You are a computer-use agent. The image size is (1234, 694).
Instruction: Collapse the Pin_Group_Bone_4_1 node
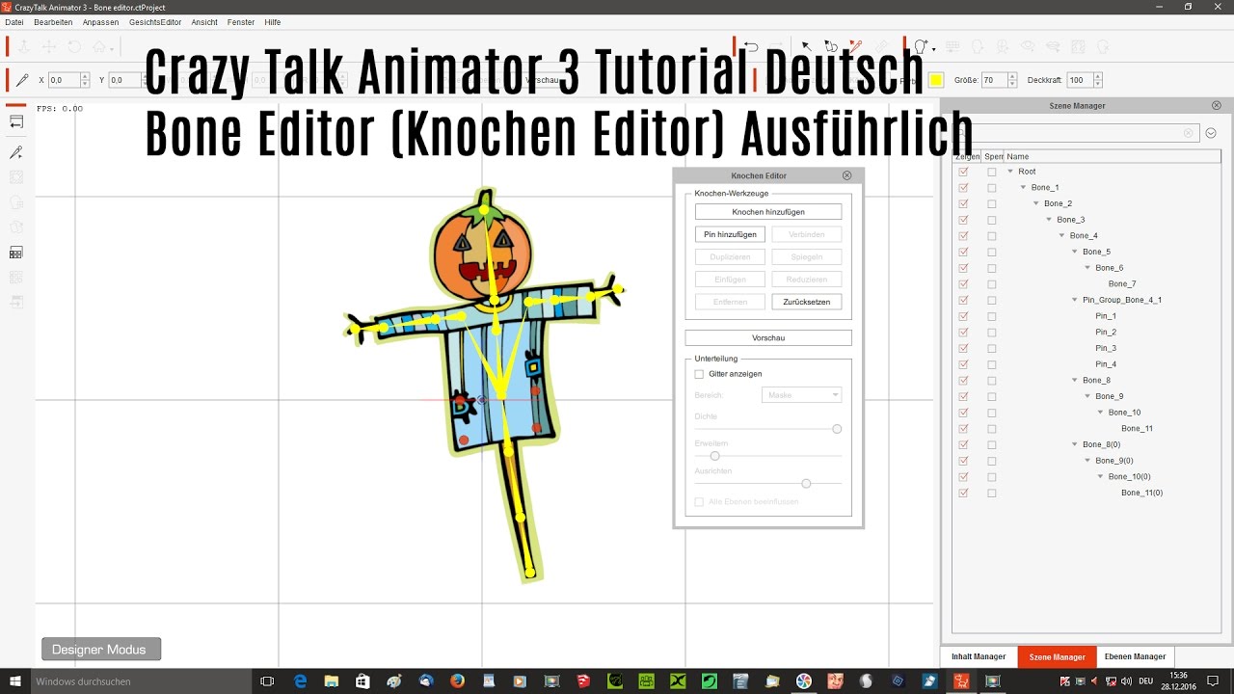click(1075, 300)
